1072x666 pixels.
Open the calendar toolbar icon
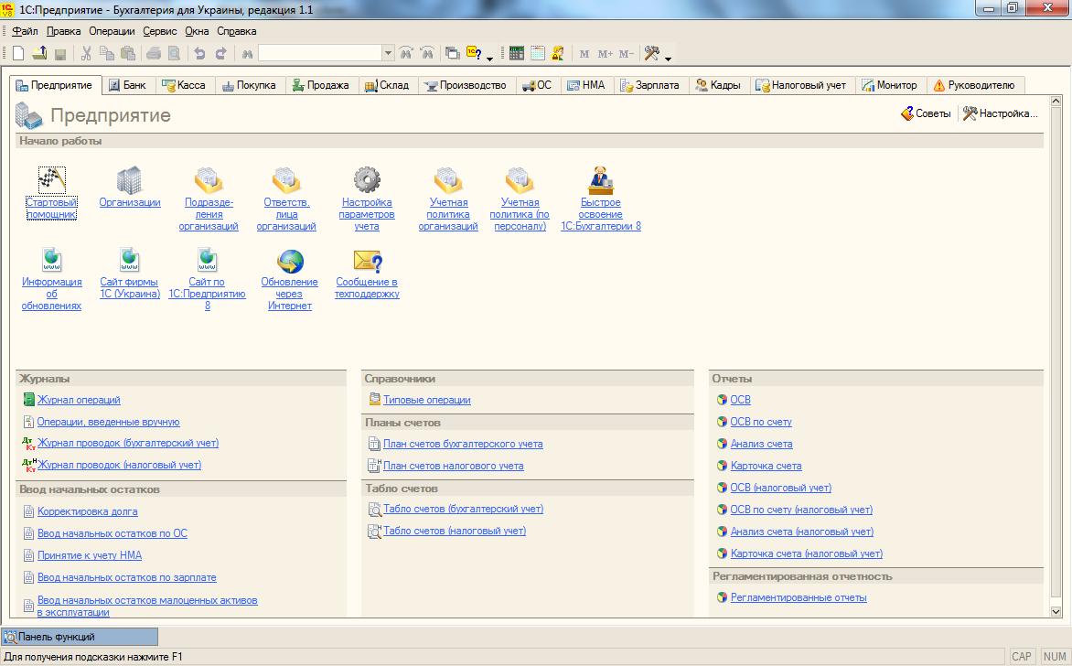tap(538, 53)
